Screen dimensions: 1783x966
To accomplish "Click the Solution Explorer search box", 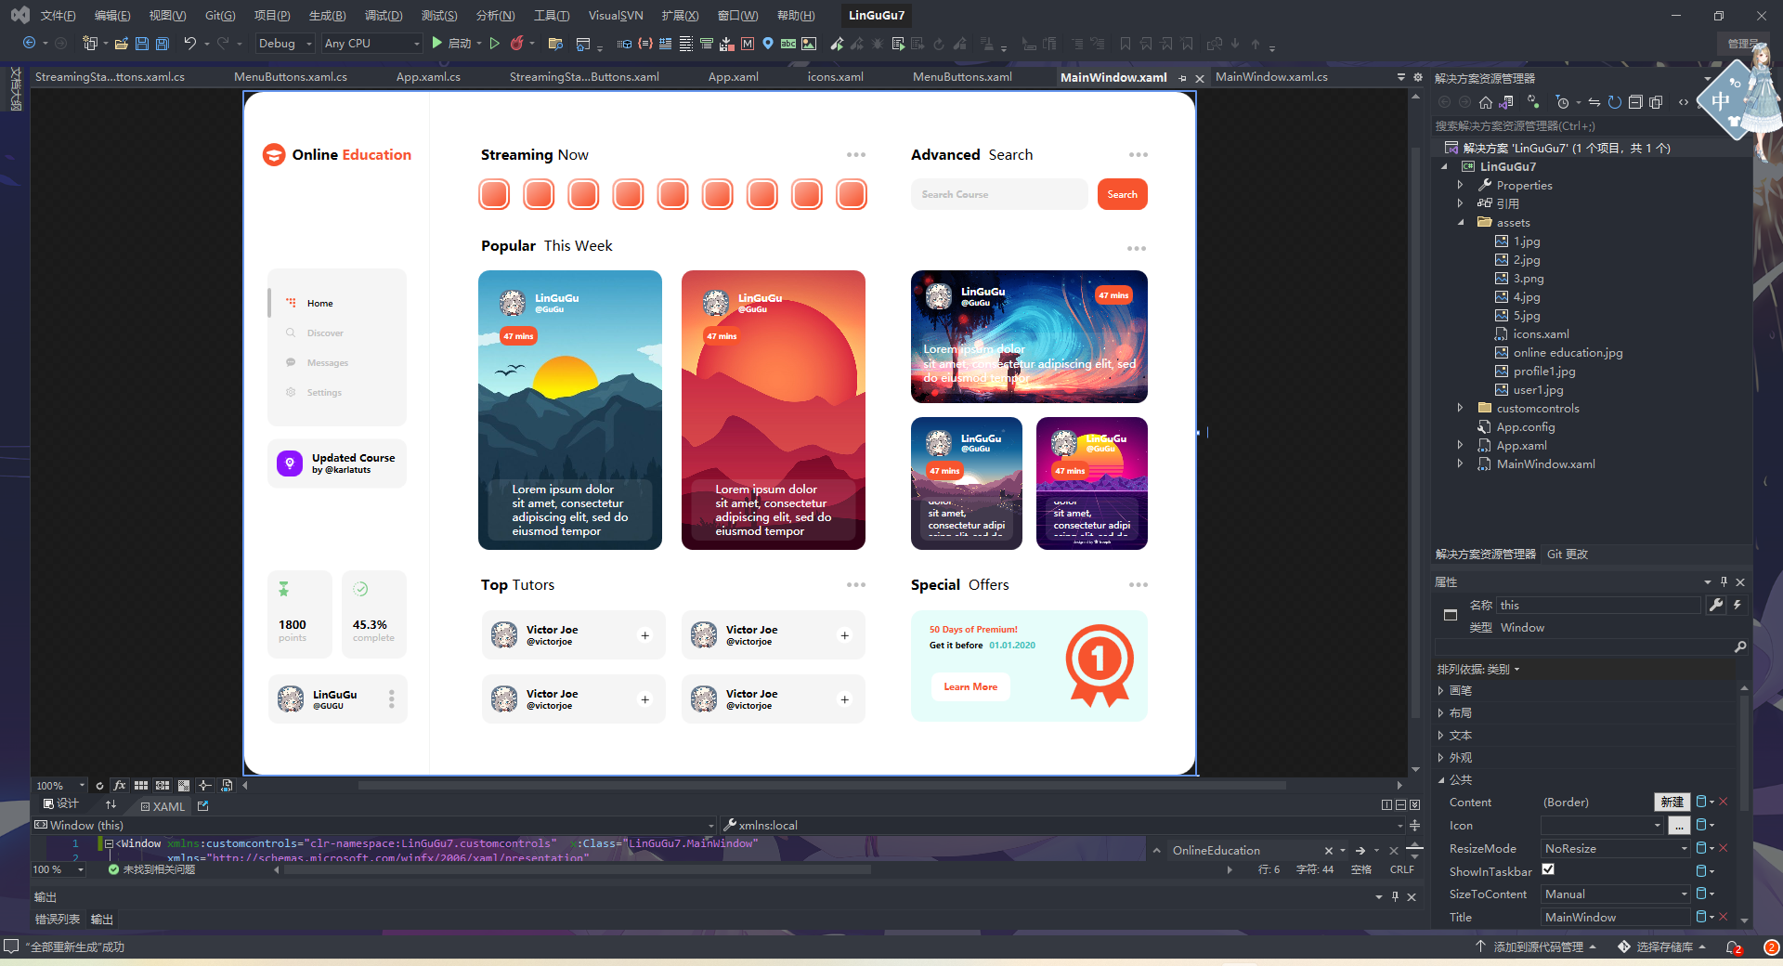I will point(1569,126).
